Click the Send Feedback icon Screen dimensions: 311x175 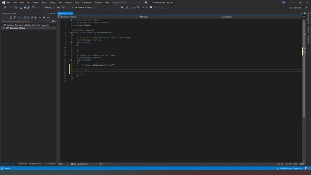[307, 8]
